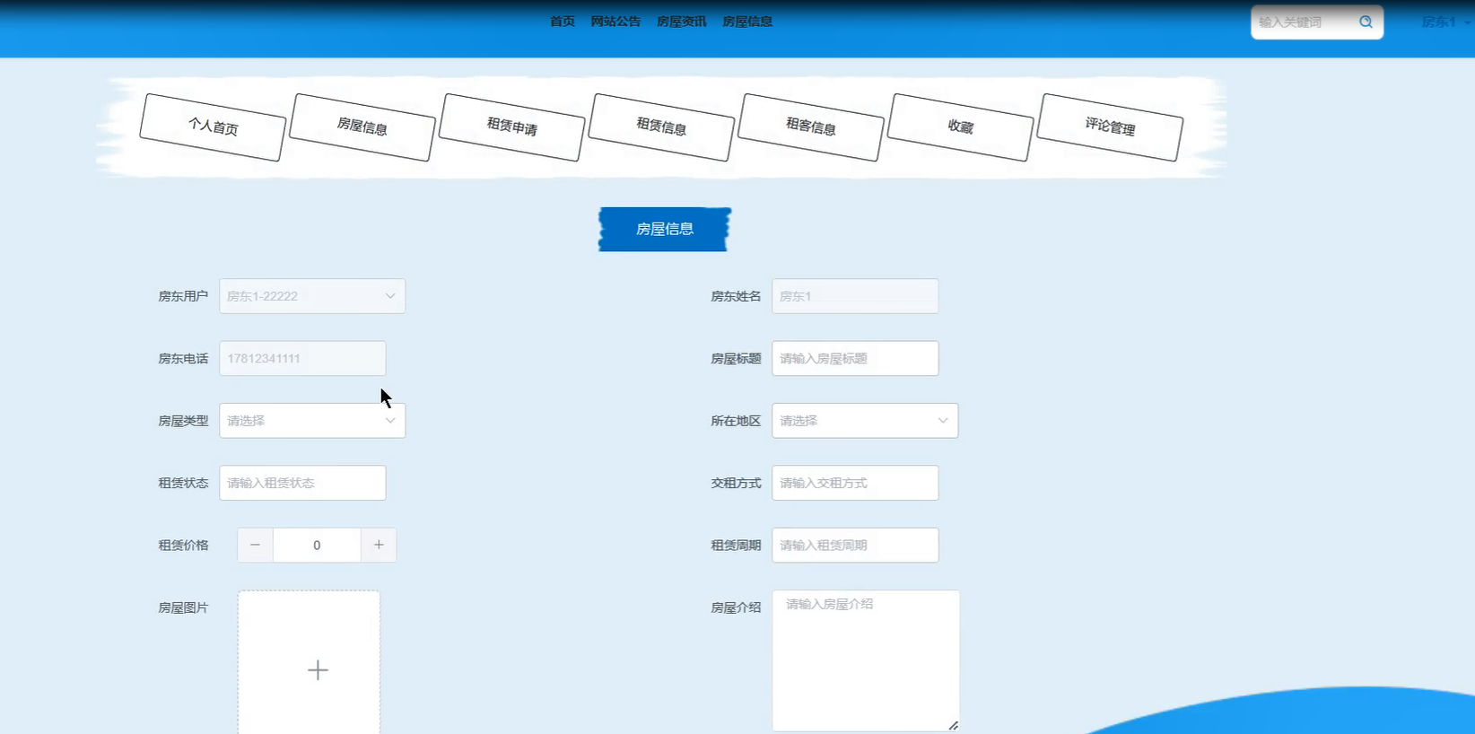This screenshot has height=734, width=1475.
Task: Go to 首页 in top navigation
Action: pyautogui.click(x=563, y=22)
